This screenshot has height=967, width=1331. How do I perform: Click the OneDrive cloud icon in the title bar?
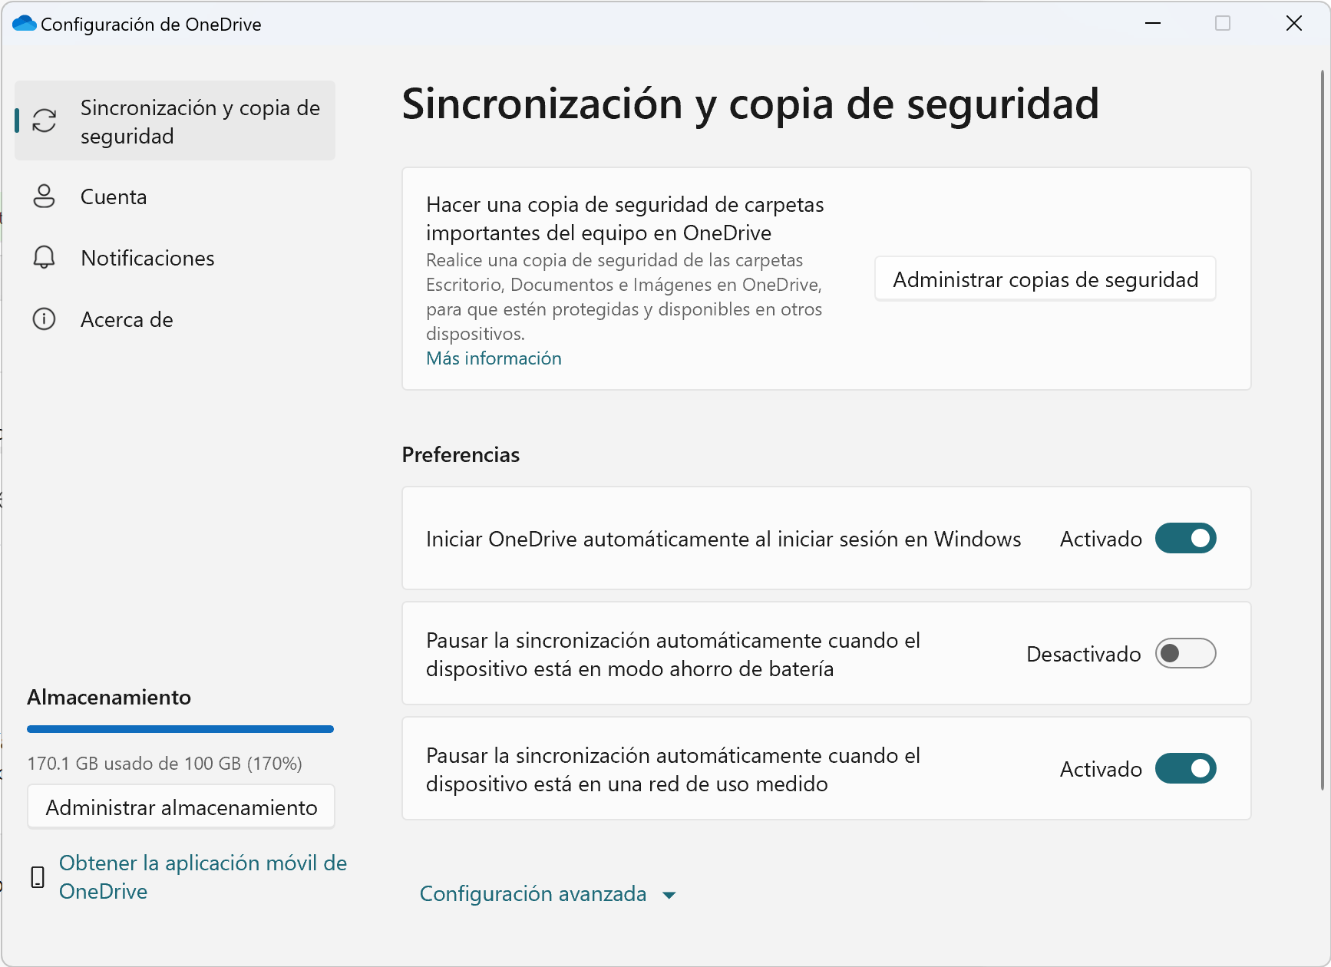25,24
